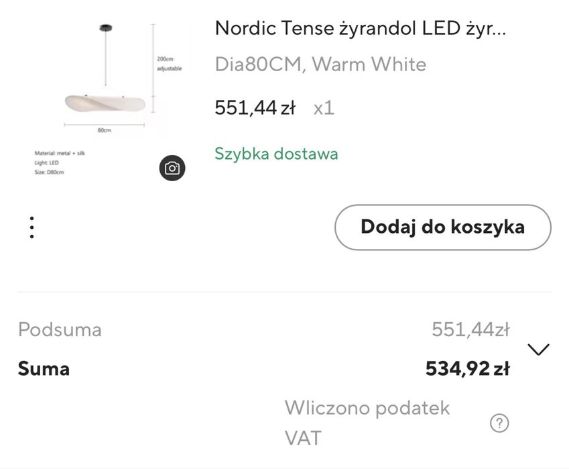The image size is (569, 469).
Task: Click the camera image search icon
Action: (172, 168)
